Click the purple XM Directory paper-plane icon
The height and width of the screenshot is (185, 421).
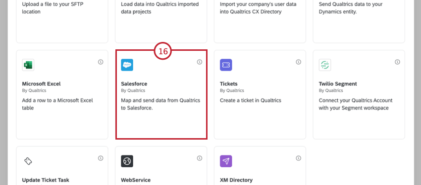[x=226, y=161]
